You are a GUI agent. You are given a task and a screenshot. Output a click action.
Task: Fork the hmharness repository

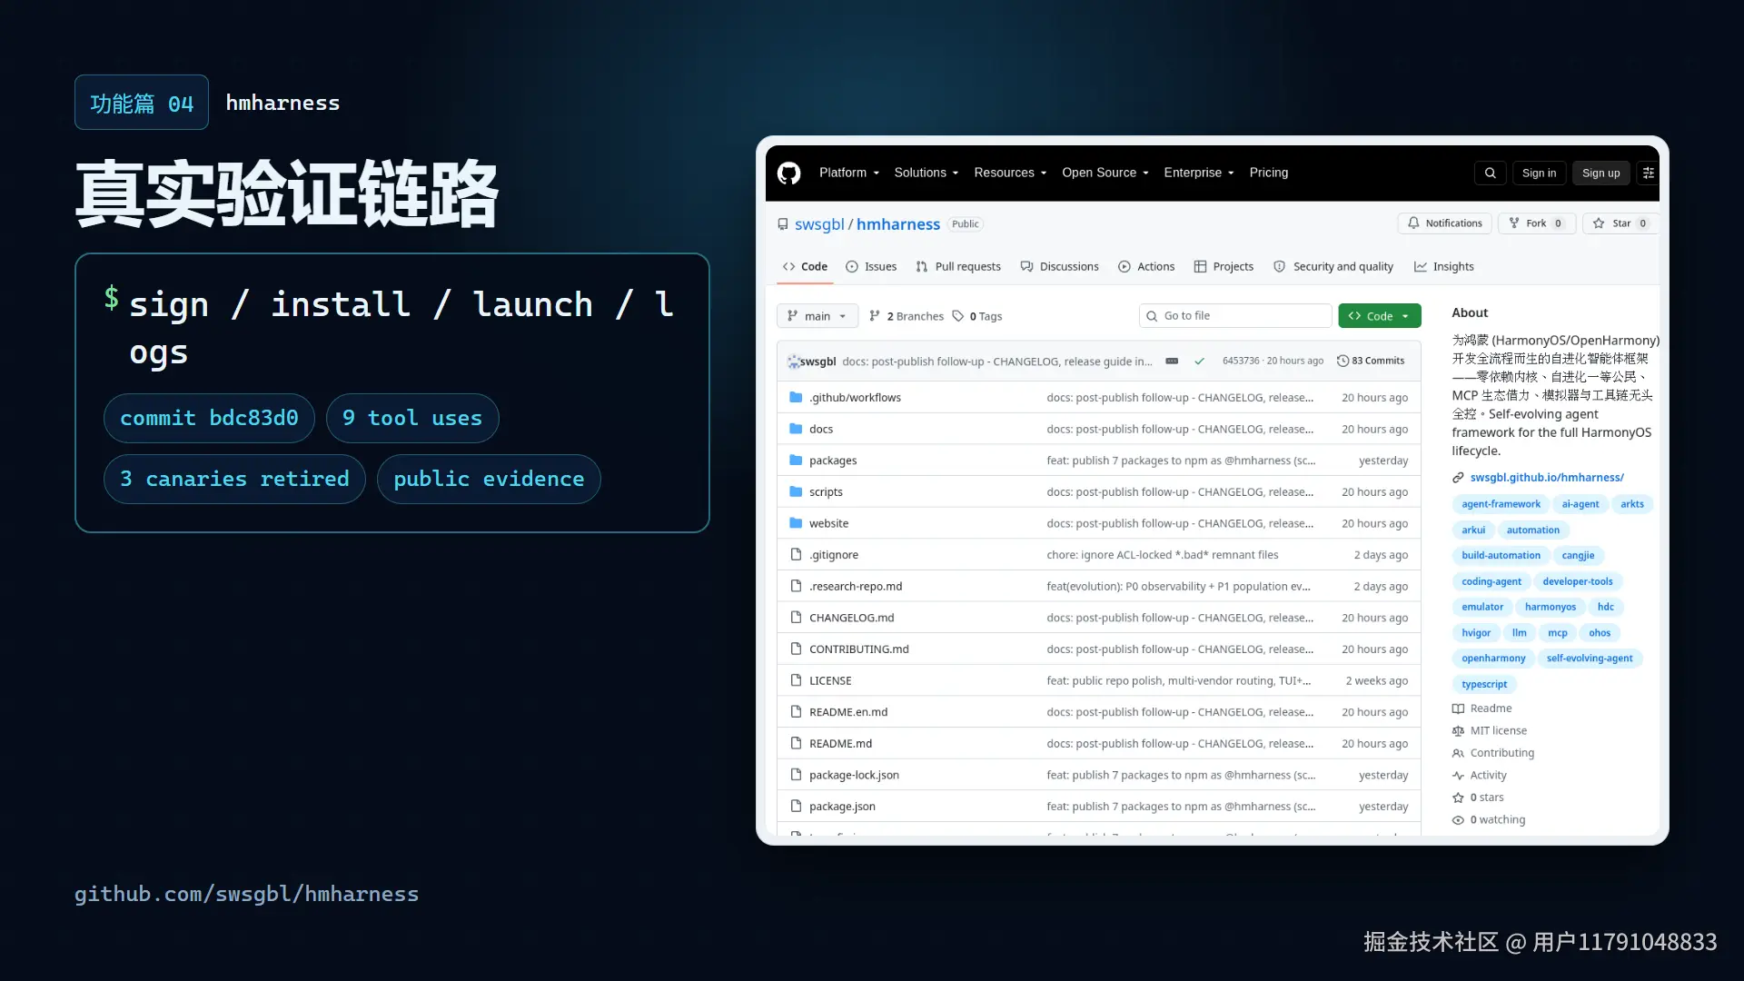pos(1535,223)
